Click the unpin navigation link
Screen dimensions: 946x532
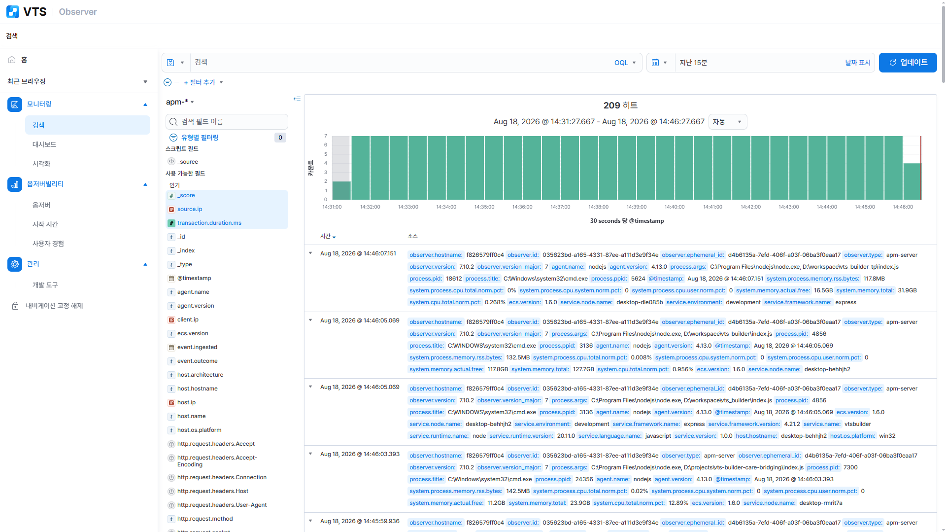tap(54, 306)
